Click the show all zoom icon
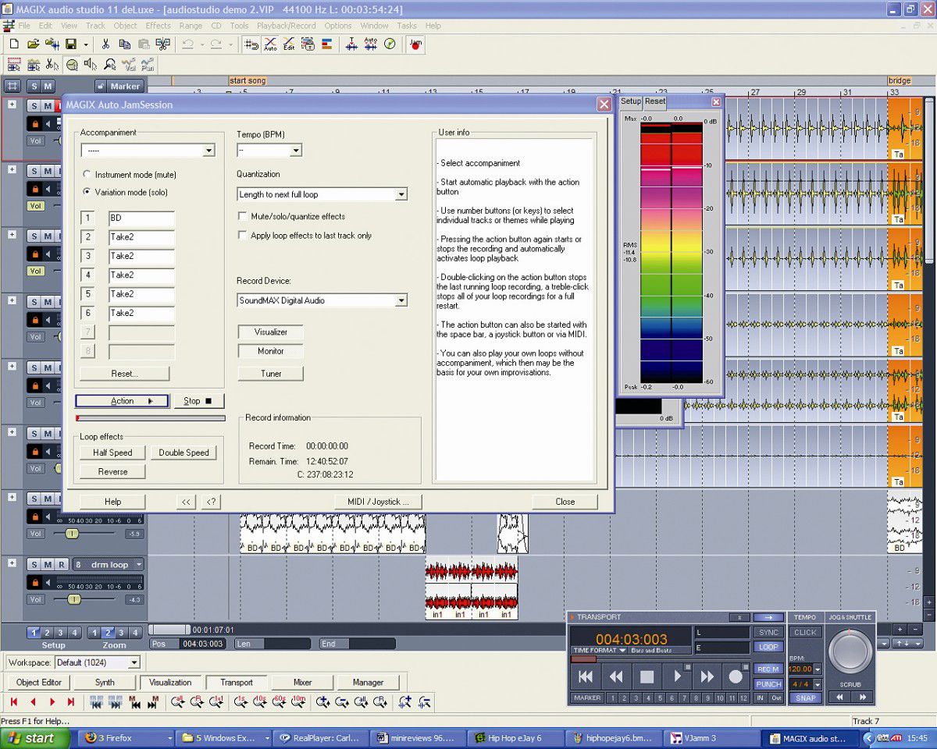 coord(178,702)
